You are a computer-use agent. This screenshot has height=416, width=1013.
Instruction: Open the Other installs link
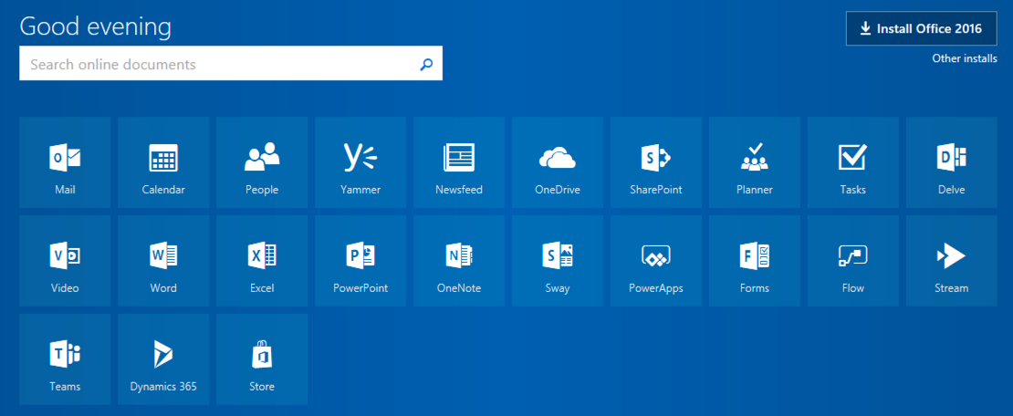pyautogui.click(x=965, y=58)
